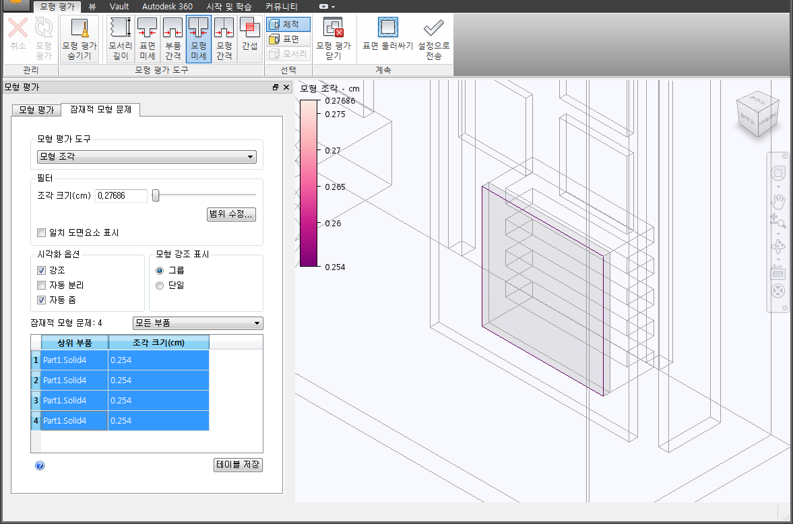Screen dimensions: 793x524
Task: Open the Vault ribbon tab
Action: 119,7
